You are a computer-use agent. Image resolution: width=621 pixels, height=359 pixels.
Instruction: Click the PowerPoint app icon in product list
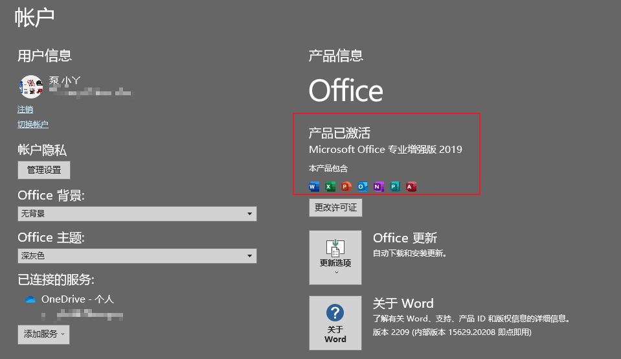346,187
